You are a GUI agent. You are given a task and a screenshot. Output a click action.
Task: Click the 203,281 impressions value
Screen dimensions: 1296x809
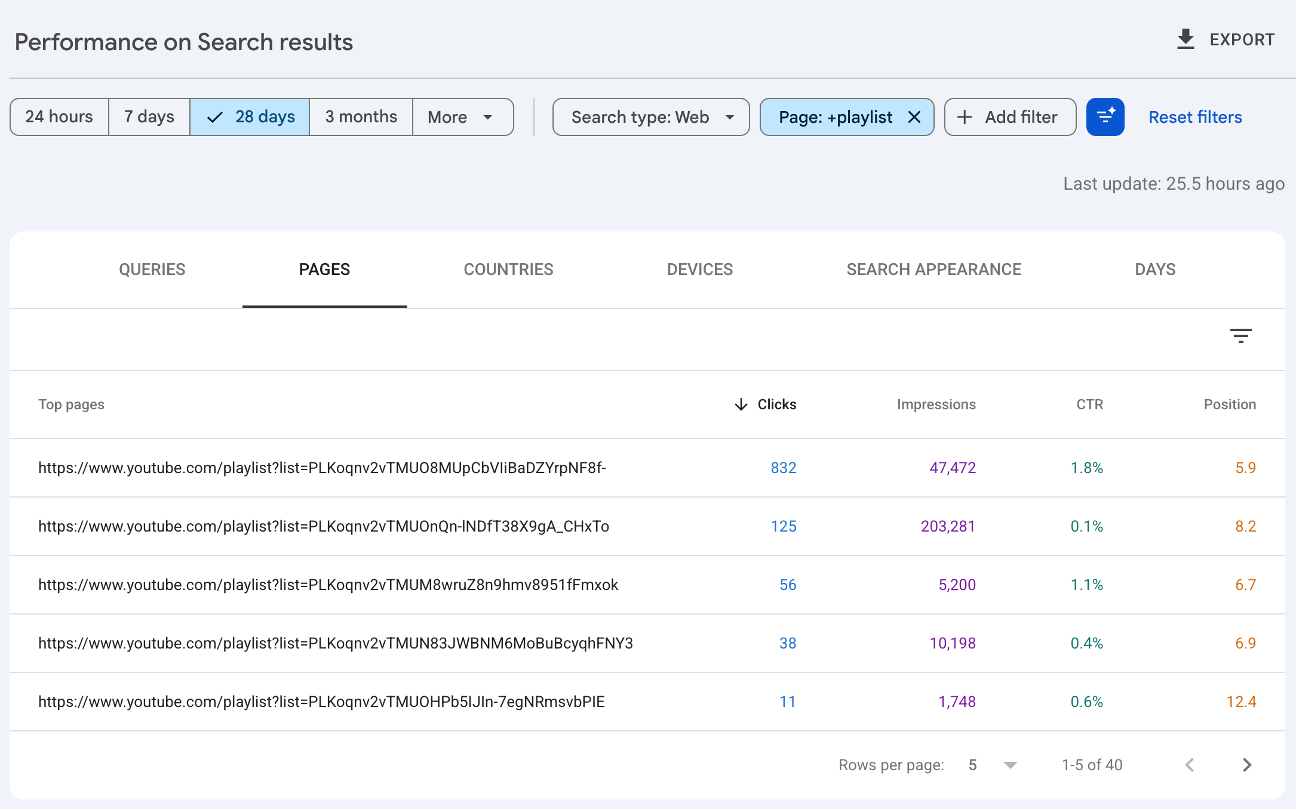pyautogui.click(x=948, y=526)
